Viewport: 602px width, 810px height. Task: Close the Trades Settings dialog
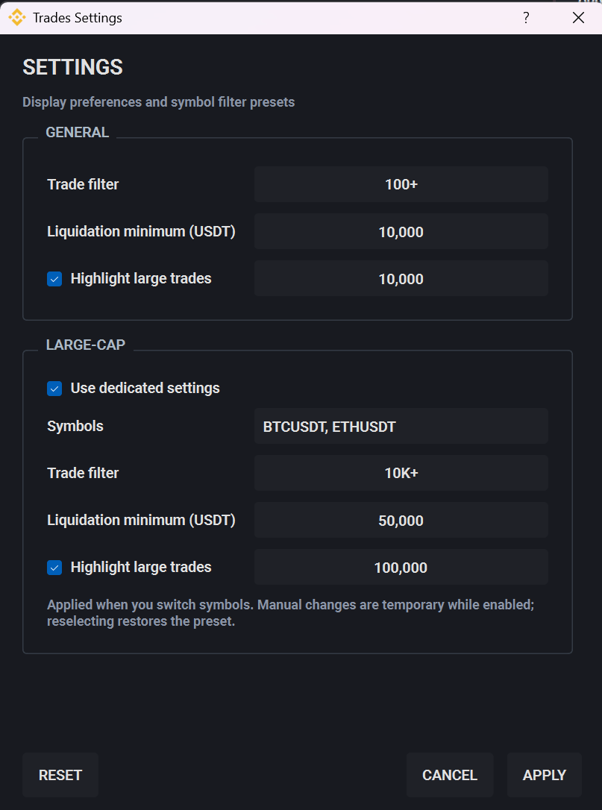click(x=578, y=18)
